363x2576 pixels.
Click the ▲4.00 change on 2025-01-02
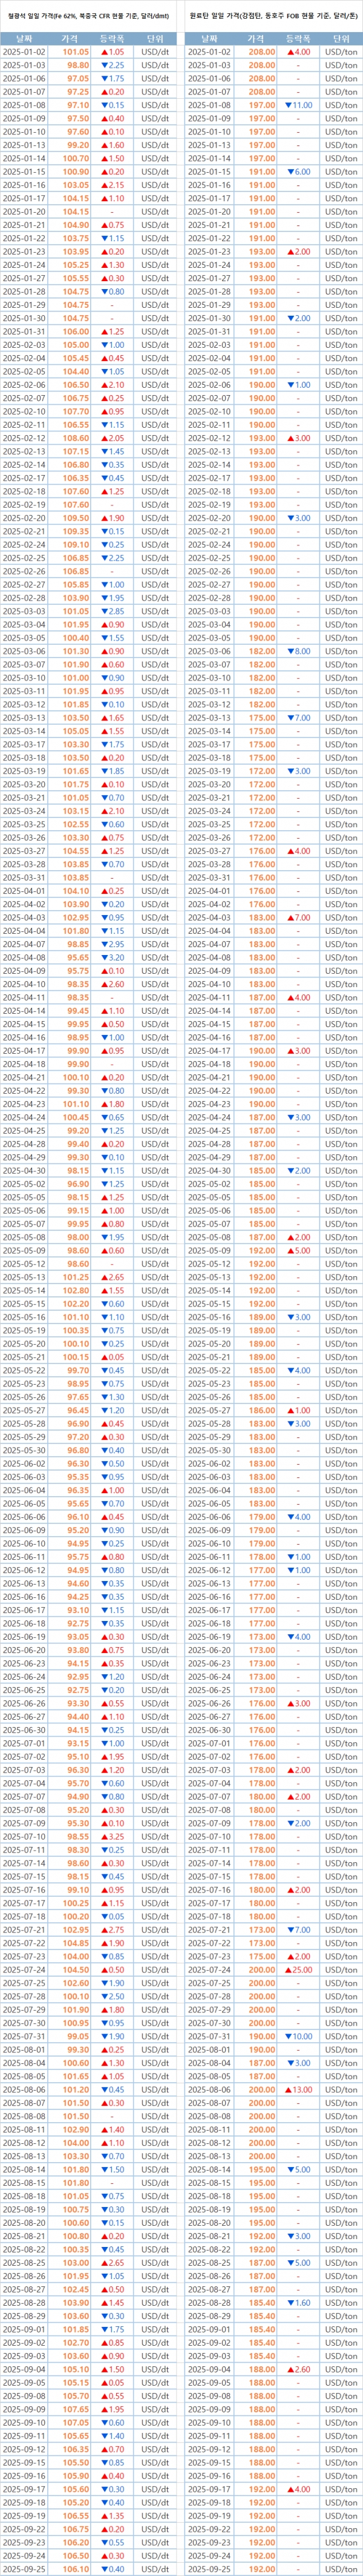point(298,50)
